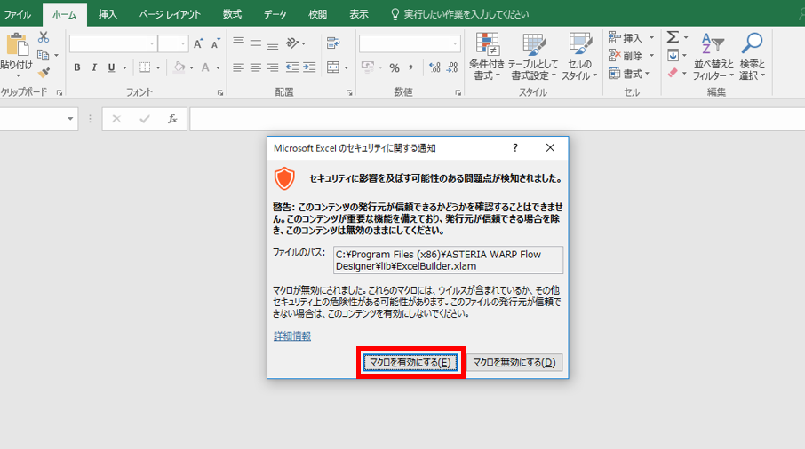Open the Font Color dropdown arrow
The width and height of the screenshot is (805, 449).
[218, 67]
